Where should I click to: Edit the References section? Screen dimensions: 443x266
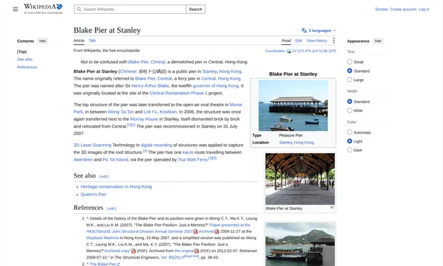coord(111,209)
